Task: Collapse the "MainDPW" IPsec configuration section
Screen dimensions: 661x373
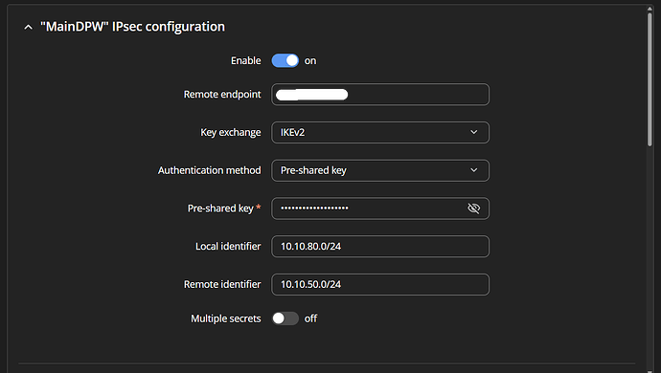Action: 28,28
